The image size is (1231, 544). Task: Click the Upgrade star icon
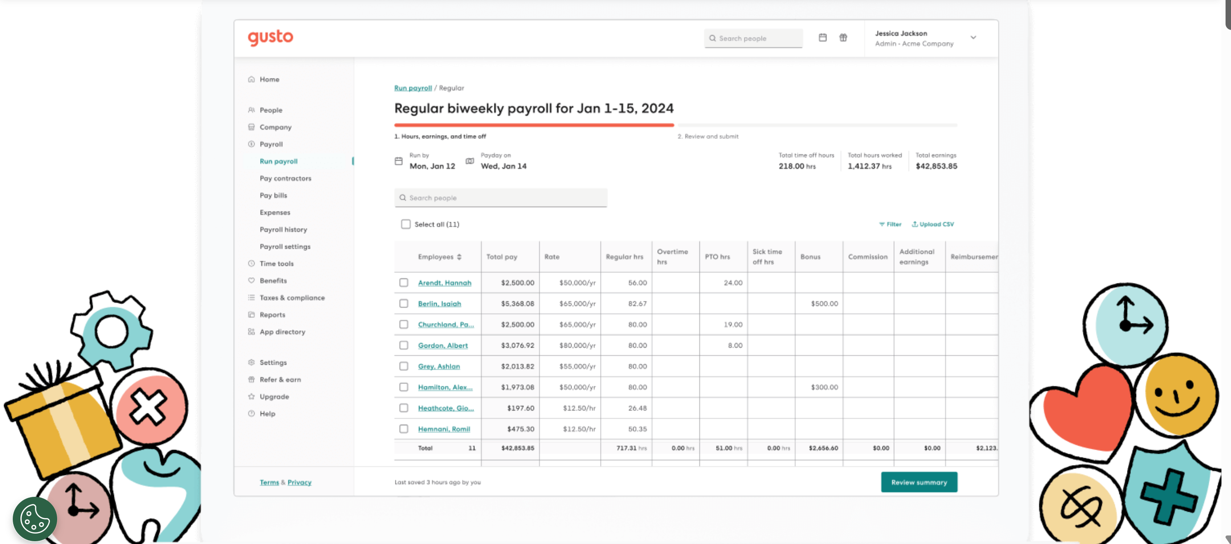click(251, 397)
